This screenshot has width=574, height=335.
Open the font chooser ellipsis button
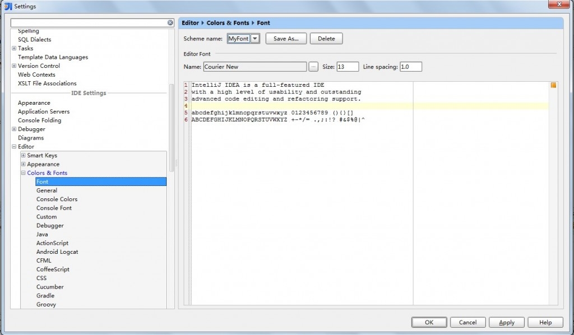313,67
